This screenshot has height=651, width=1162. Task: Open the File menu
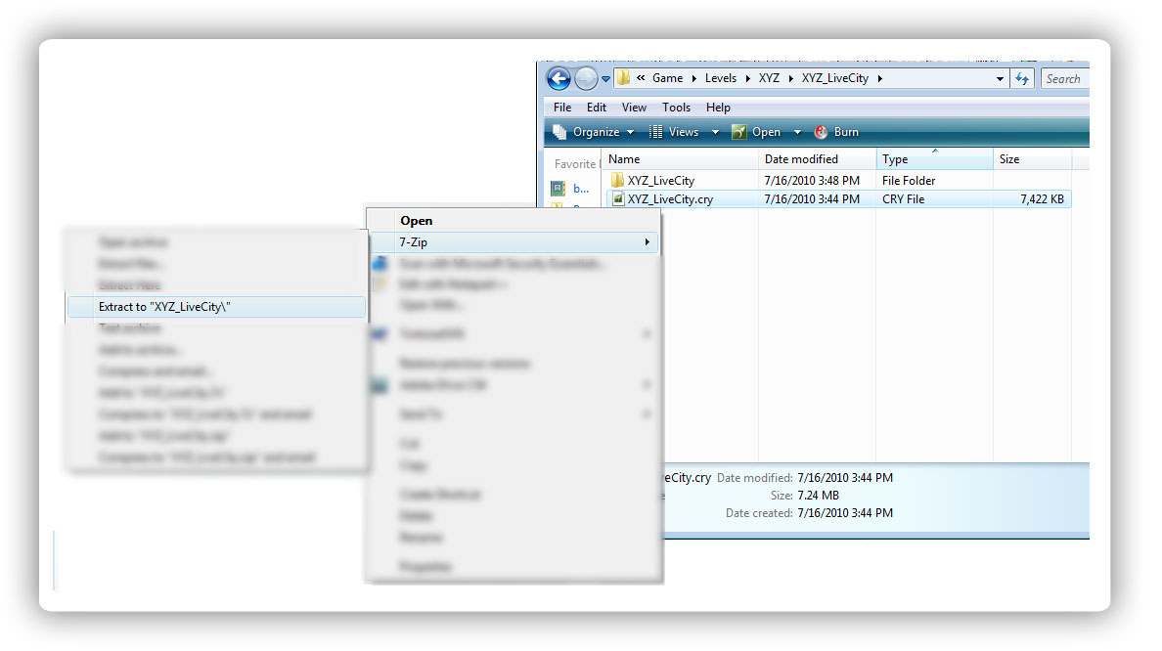click(x=561, y=108)
